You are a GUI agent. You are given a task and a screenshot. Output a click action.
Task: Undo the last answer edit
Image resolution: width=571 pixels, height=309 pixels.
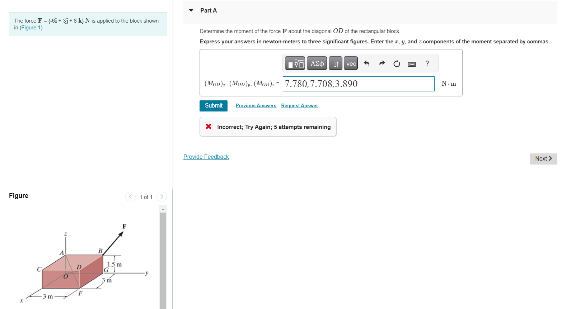point(366,63)
